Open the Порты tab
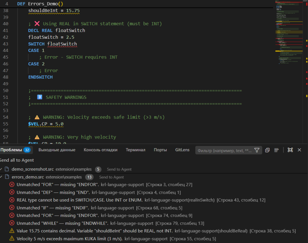This screenshot has width=308, height=243. 160,150
